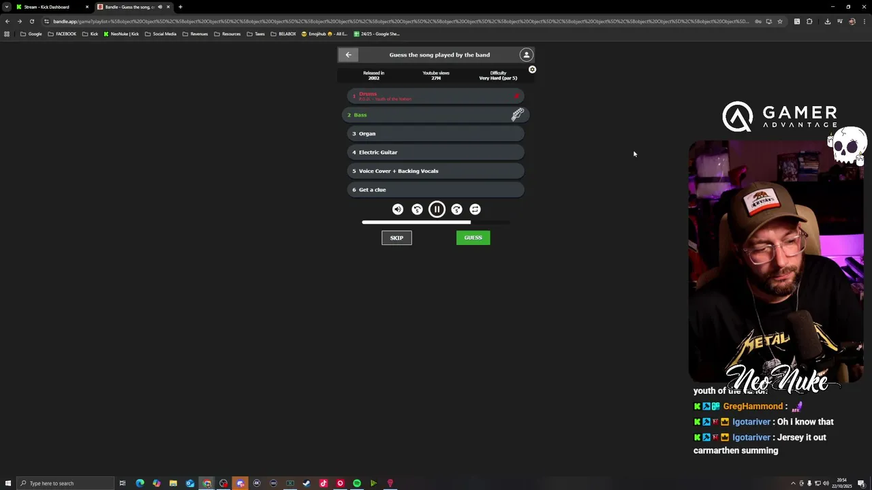
Task: Open the browser extensions puzzle icon
Action: point(809,21)
